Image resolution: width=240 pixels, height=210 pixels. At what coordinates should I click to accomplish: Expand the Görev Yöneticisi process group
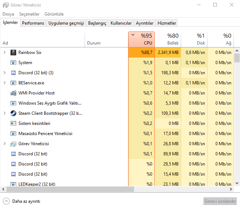pyautogui.click(x=5, y=144)
